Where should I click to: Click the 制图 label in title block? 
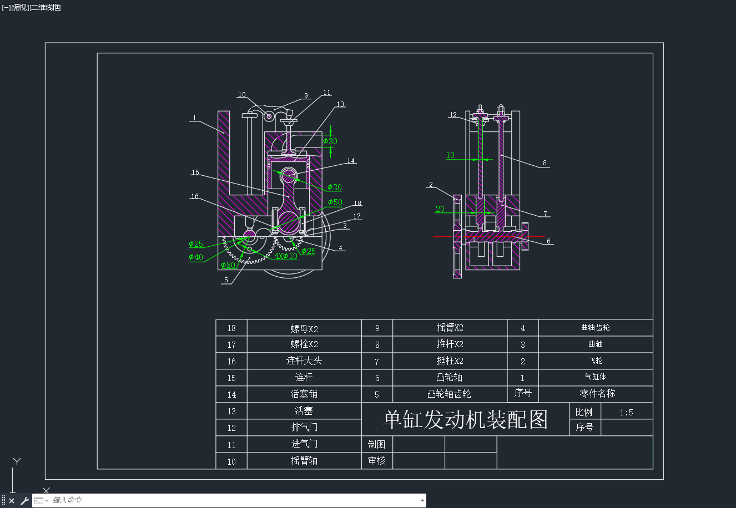point(377,444)
